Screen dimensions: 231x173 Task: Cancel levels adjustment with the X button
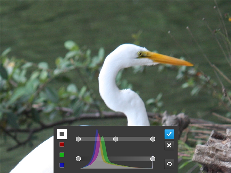click(169, 145)
